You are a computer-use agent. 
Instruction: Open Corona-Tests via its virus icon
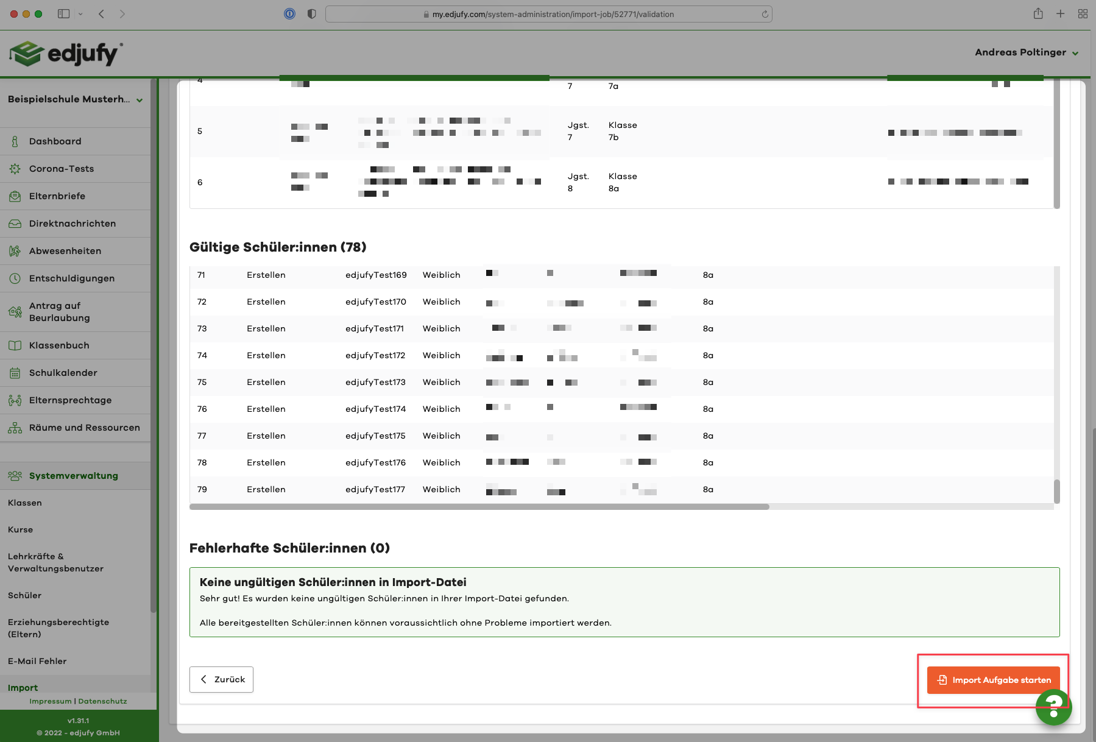(15, 169)
